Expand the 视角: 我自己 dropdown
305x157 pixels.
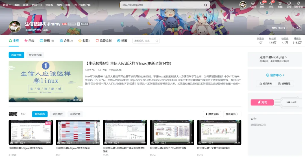pos(280,28)
